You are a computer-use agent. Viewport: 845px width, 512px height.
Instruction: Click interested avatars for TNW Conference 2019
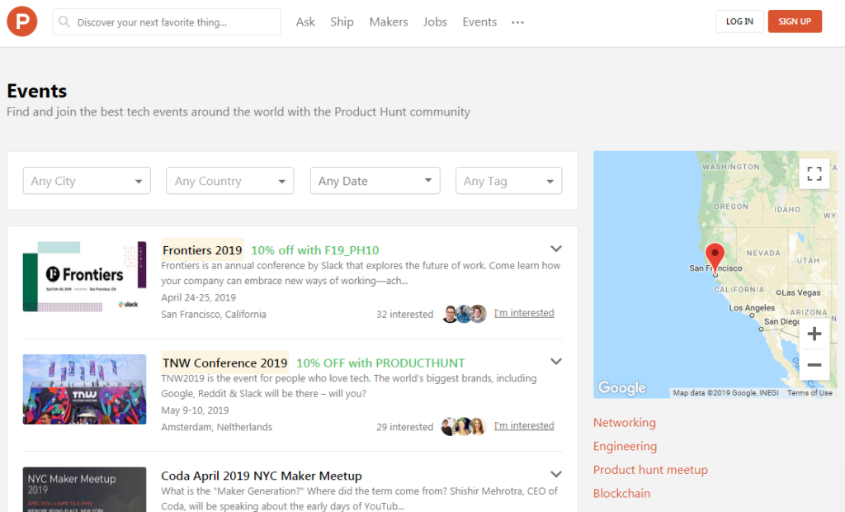tap(464, 426)
